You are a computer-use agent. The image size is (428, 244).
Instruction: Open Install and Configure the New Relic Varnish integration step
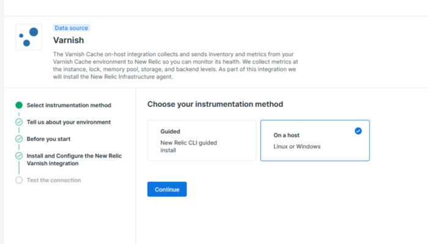[74, 160]
